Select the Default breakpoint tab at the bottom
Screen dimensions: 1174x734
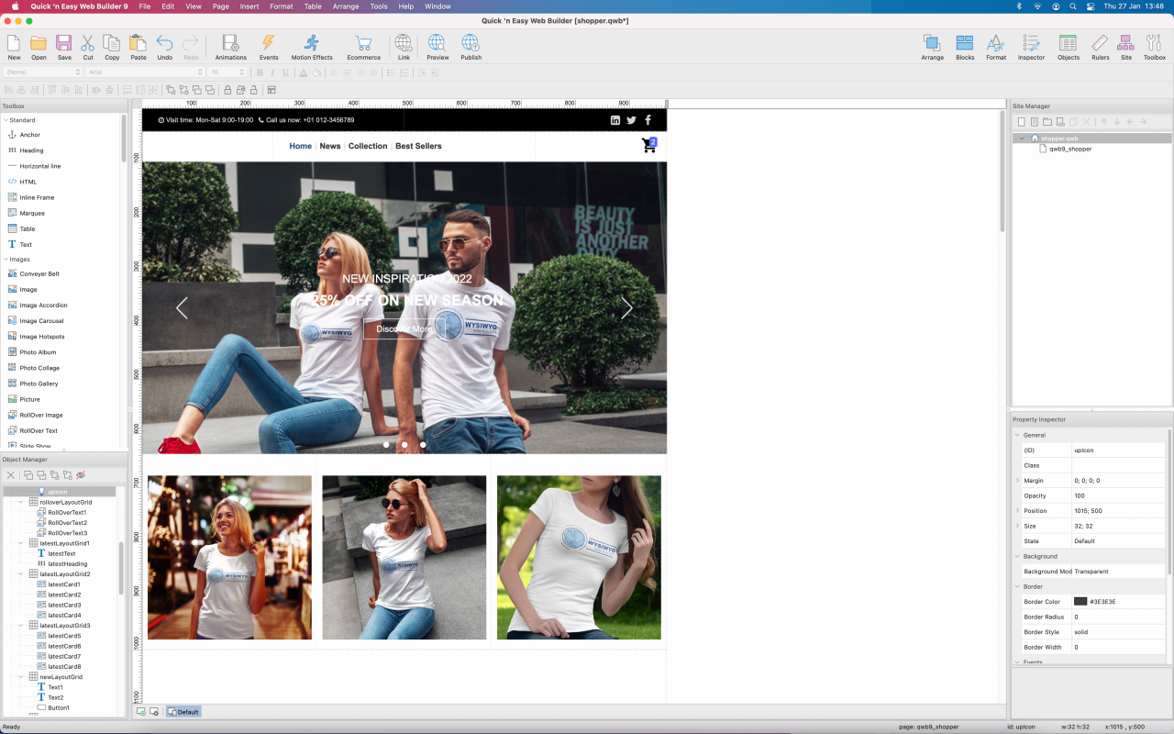(x=183, y=712)
